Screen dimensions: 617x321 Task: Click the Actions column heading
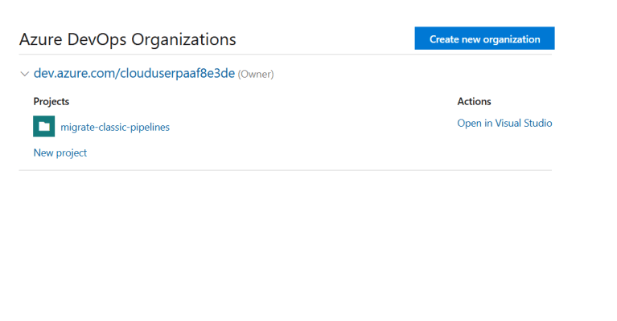[x=474, y=102]
